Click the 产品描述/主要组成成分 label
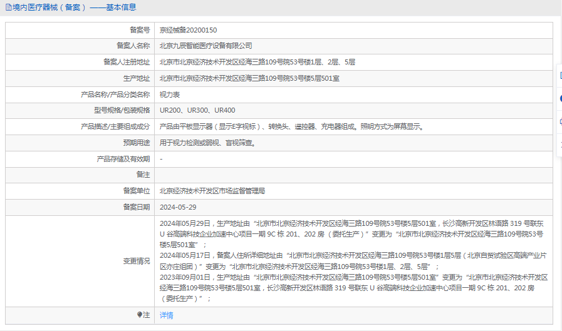This screenshot has height=331, width=562. pyautogui.click(x=115, y=126)
